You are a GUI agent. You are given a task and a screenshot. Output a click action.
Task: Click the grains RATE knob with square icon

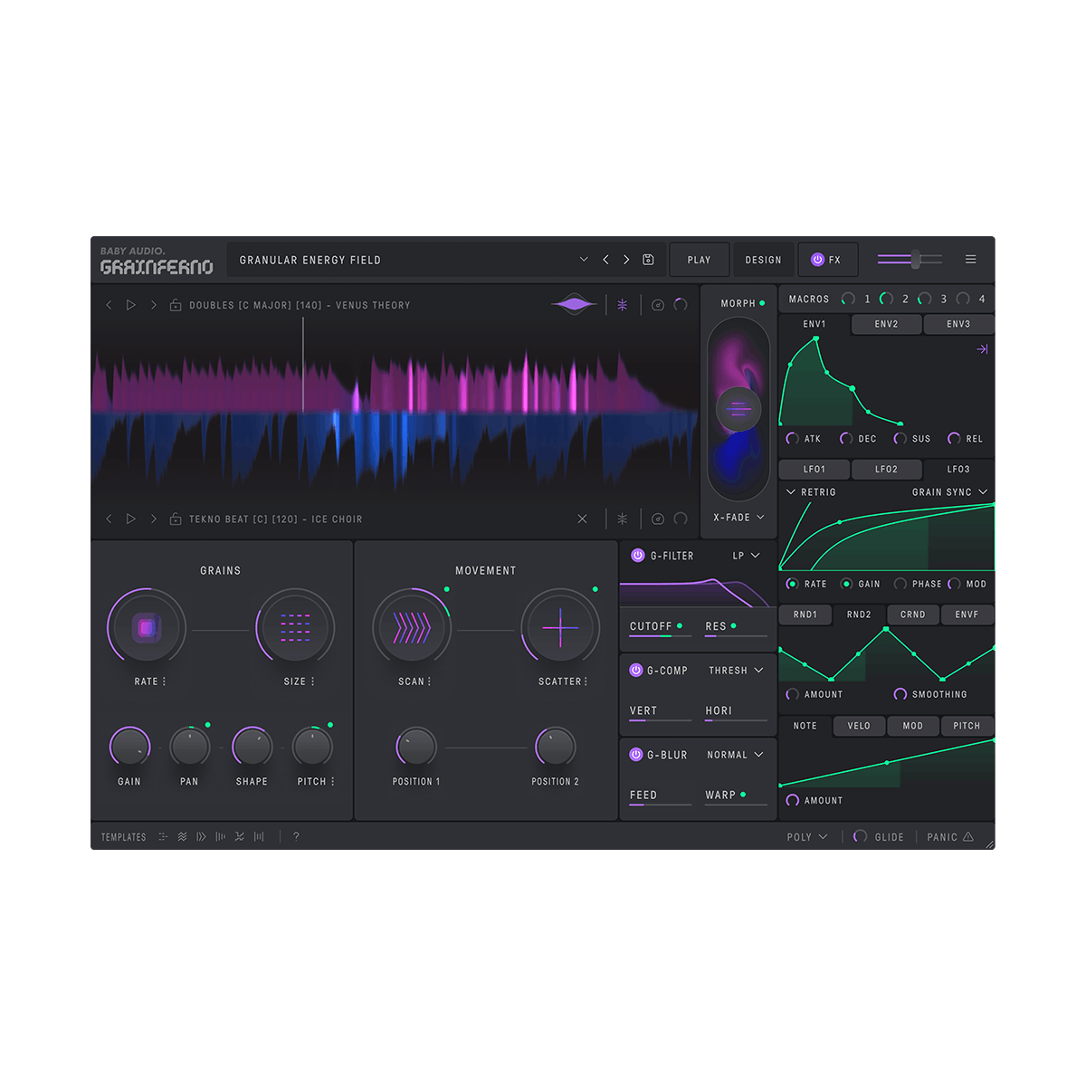[147, 627]
